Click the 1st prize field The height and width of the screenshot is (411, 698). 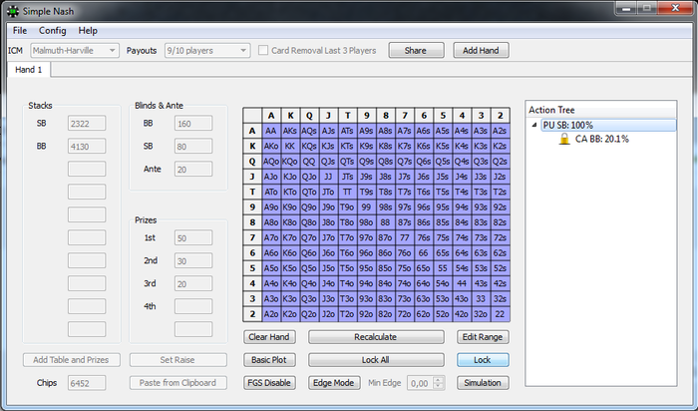(193, 237)
